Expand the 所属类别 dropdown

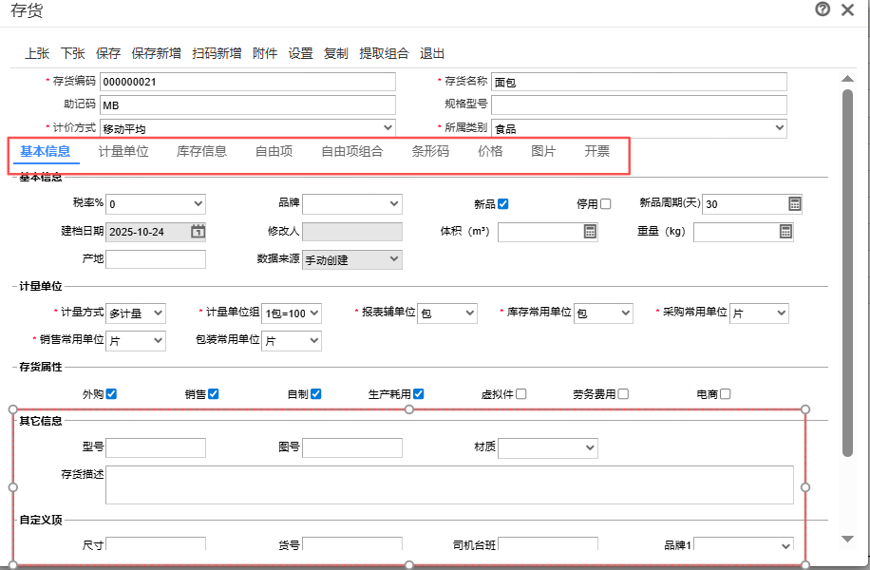click(638, 128)
